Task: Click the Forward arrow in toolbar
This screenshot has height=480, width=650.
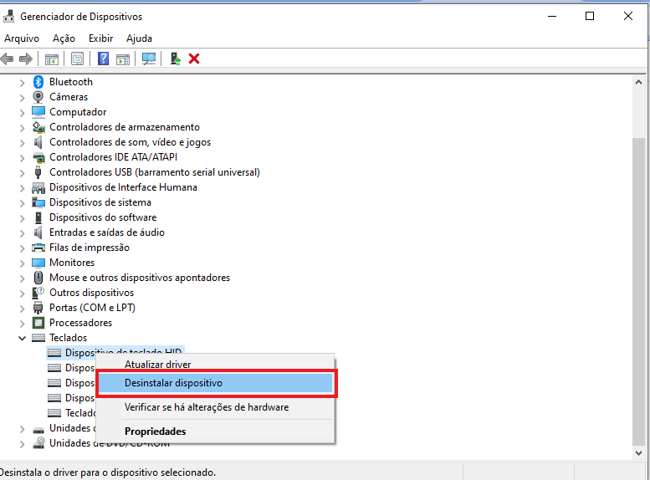Action: [26, 59]
